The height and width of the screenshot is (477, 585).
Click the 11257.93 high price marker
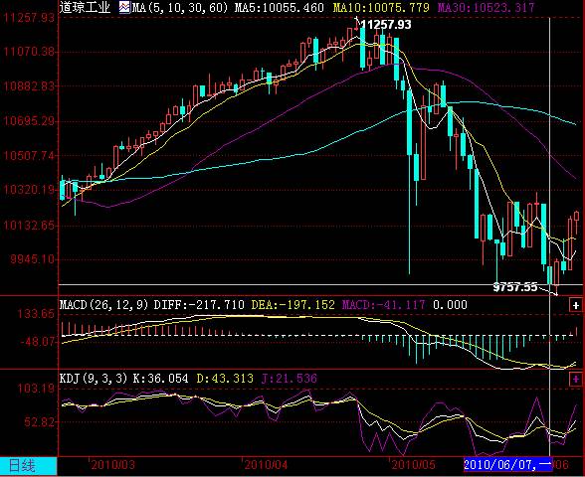pyautogui.click(x=386, y=25)
